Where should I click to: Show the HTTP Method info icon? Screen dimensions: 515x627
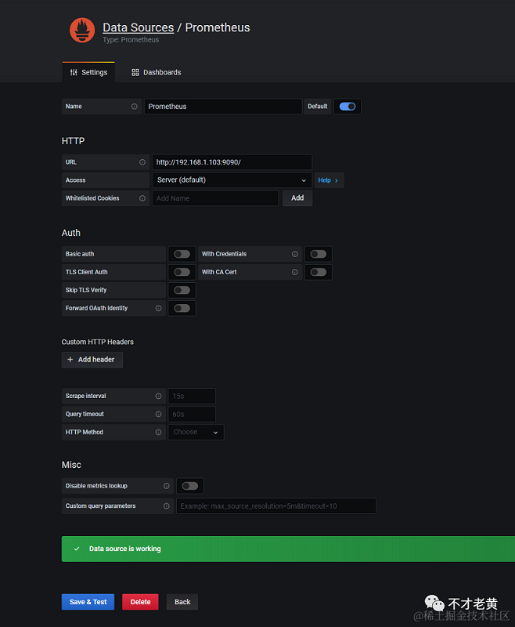coord(159,433)
